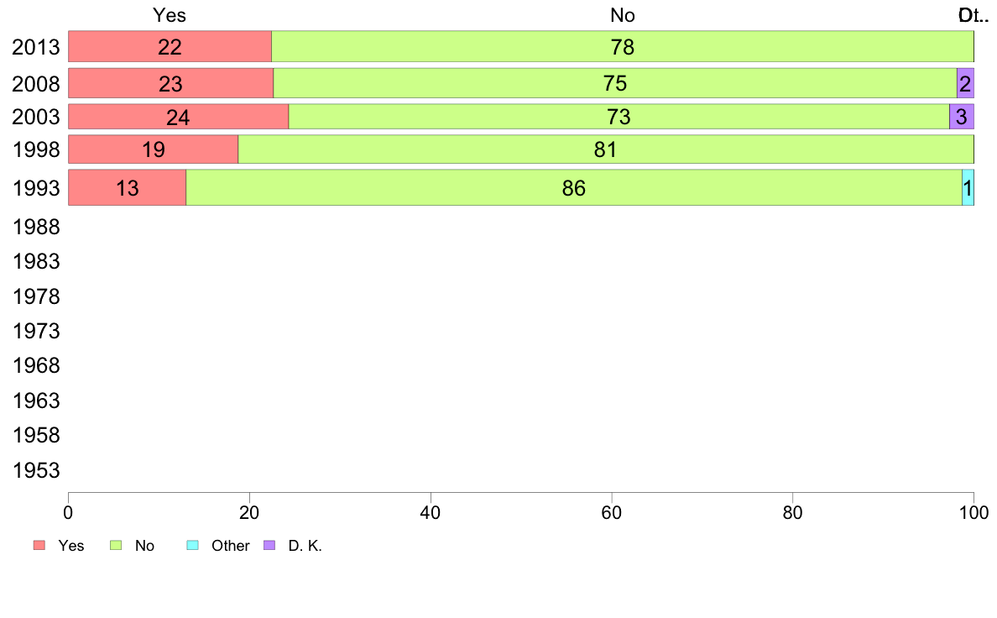Click the 60 tick label on x-axis

[x=612, y=512]
